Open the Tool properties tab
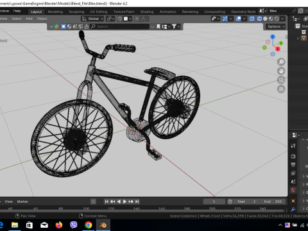308x231 pixels. click(293, 146)
